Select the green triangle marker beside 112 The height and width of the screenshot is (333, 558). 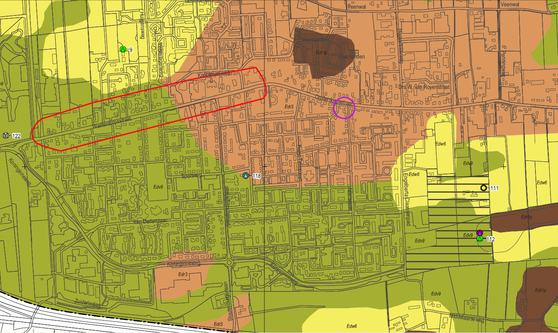coord(480,239)
